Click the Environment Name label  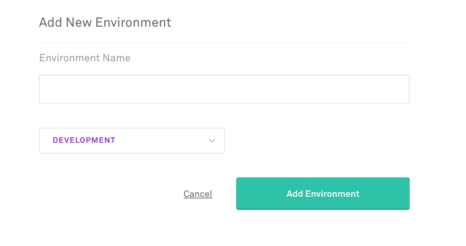point(85,58)
